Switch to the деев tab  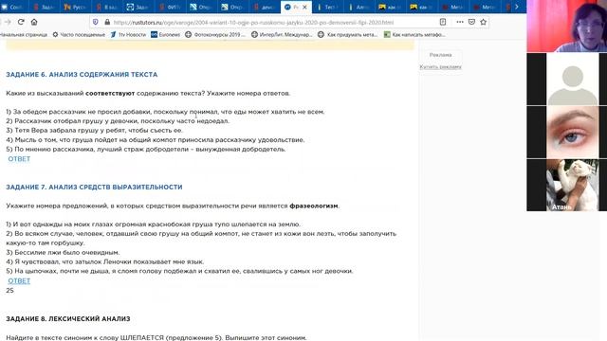coord(265,7)
